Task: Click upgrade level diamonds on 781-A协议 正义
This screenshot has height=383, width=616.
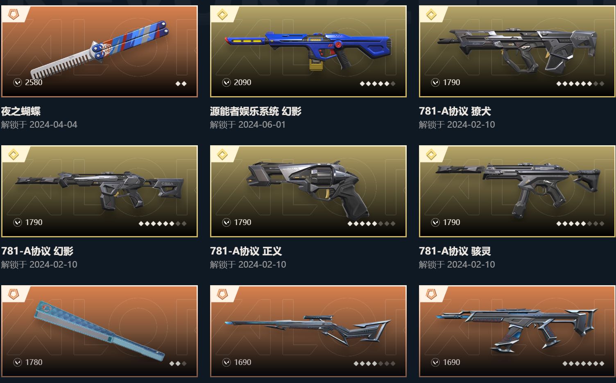Action: pos(371,223)
